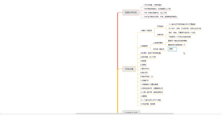Select the 14.直通车 item
The image size is (222, 115).
(144, 96)
